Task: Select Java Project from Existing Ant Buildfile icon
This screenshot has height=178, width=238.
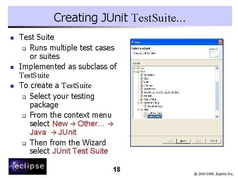Action: click(142, 92)
